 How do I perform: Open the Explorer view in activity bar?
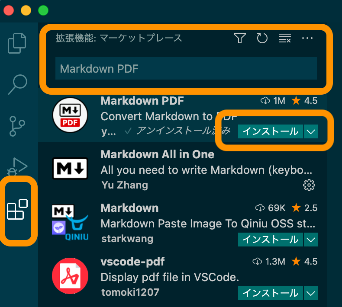[x=17, y=43]
